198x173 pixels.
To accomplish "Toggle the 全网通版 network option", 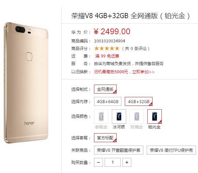I will pyautogui.click(x=105, y=89).
